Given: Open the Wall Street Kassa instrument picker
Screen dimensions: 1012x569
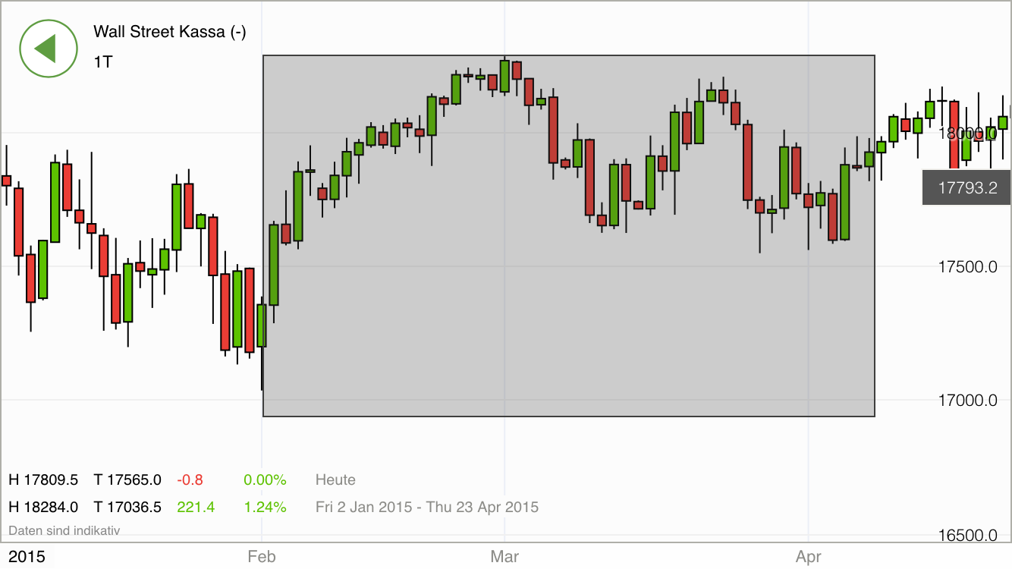Looking at the screenshot, I should [x=170, y=32].
